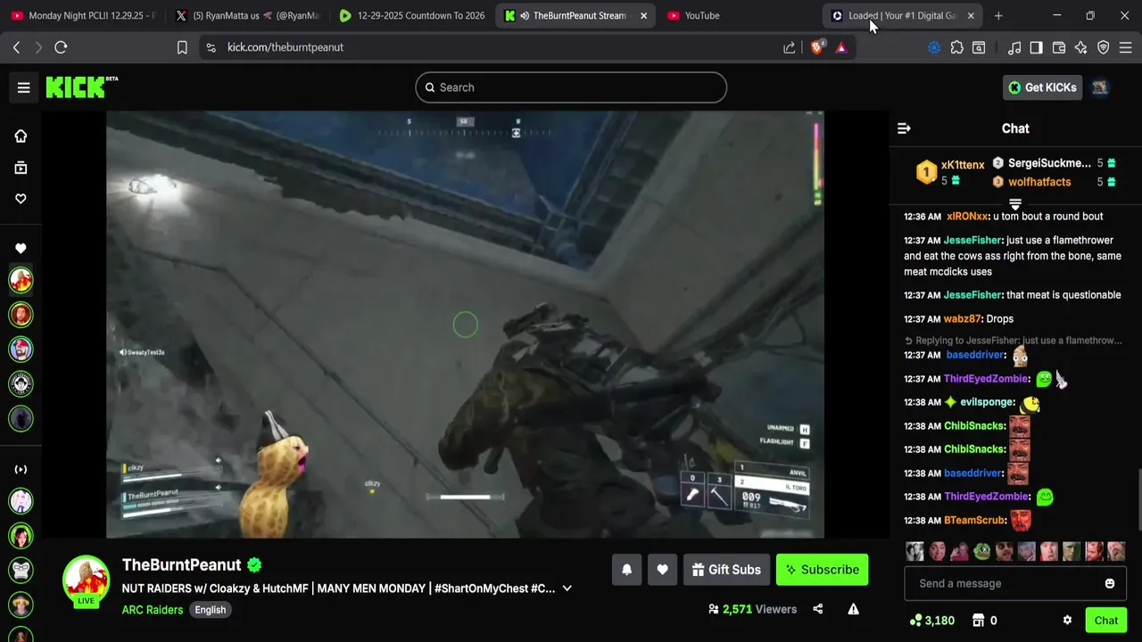
Task: Open the music playlist icon in the toolbar
Action: click(x=1014, y=47)
